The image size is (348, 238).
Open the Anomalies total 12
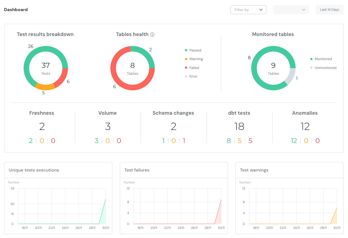point(305,127)
